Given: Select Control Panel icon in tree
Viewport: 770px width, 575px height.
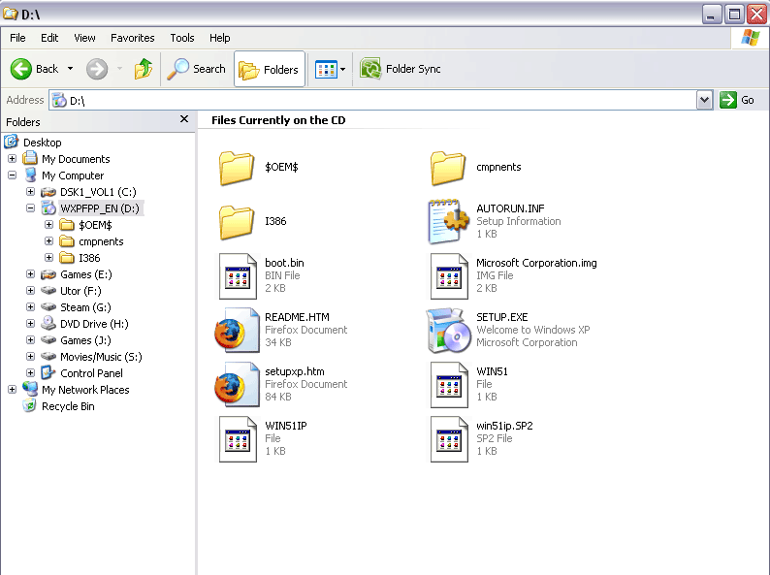Looking at the screenshot, I should pyautogui.click(x=48, y=372).
